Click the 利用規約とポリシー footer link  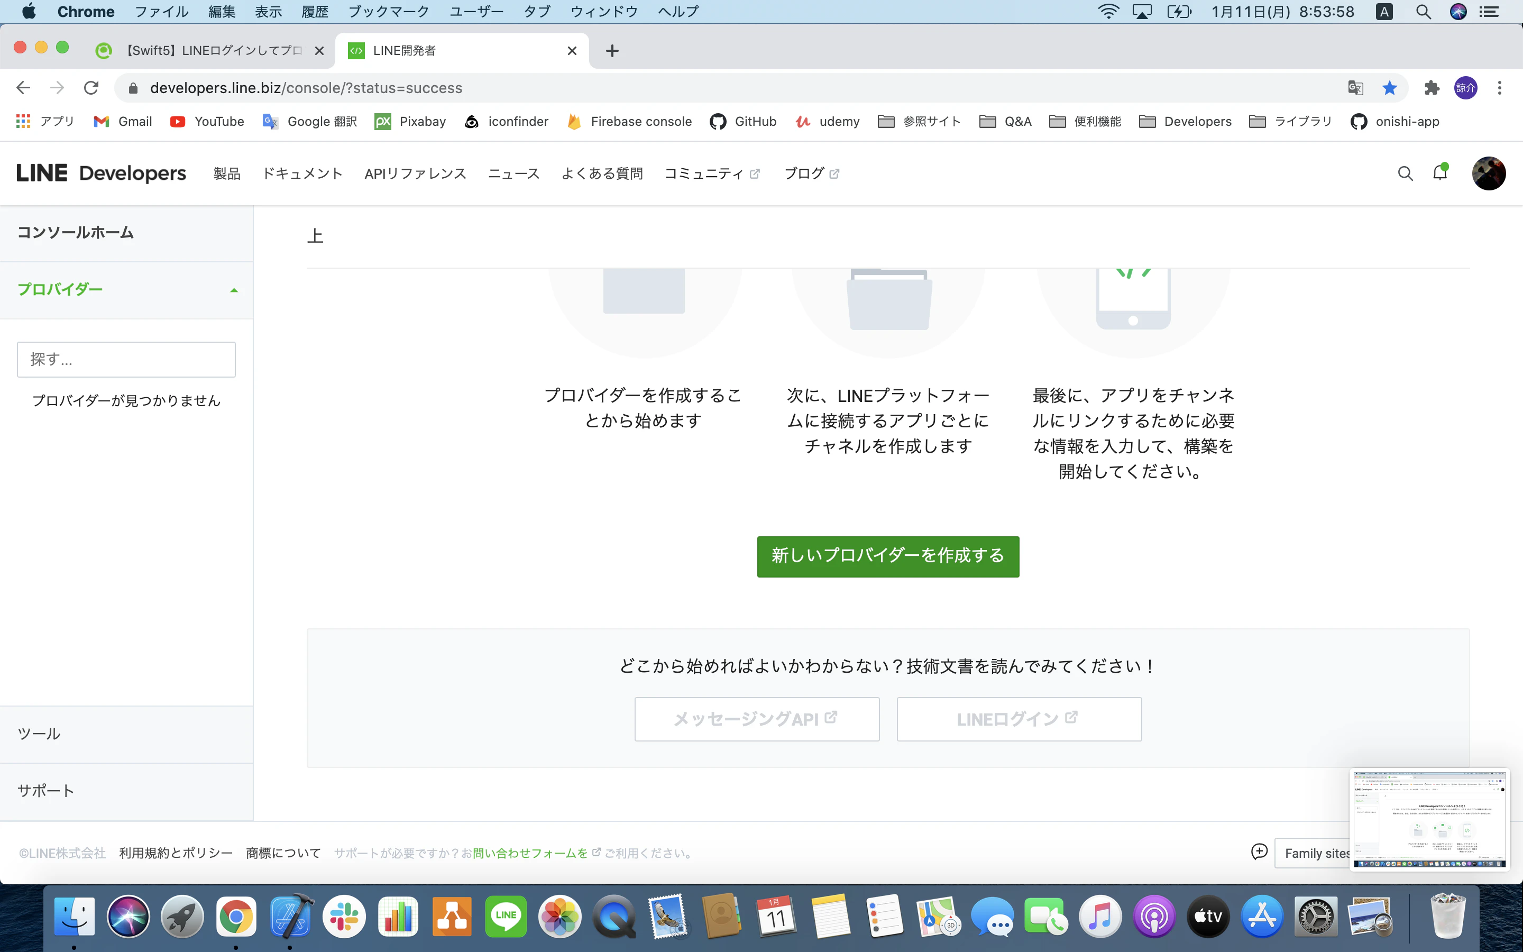click(x=176, y=853)
